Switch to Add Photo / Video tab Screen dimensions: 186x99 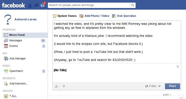pyautogui.click(x=94, y=16)
